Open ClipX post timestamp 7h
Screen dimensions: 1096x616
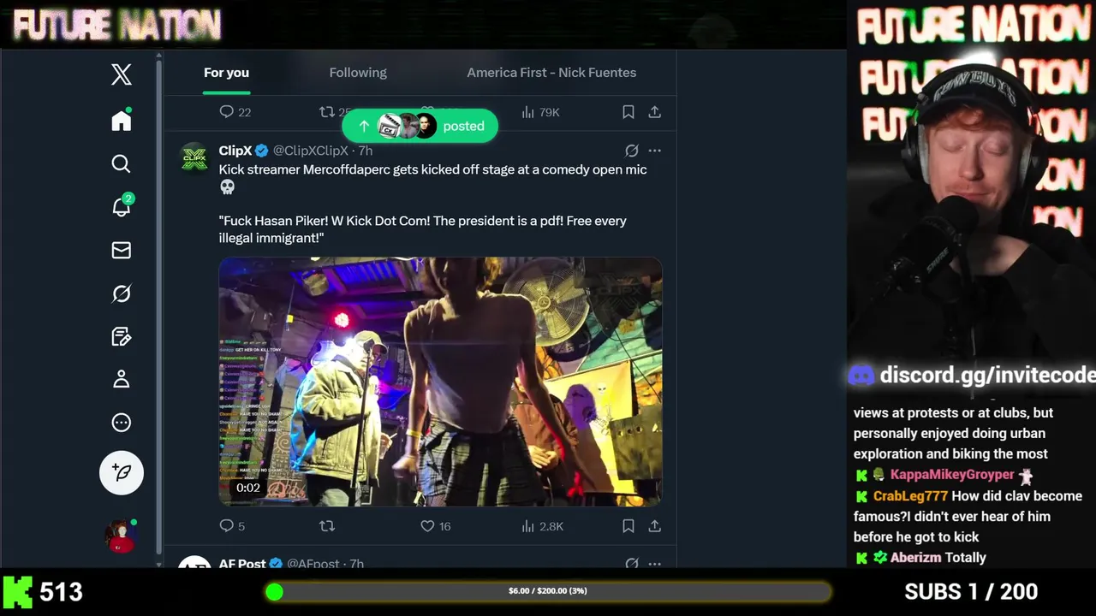click(366, 151)
